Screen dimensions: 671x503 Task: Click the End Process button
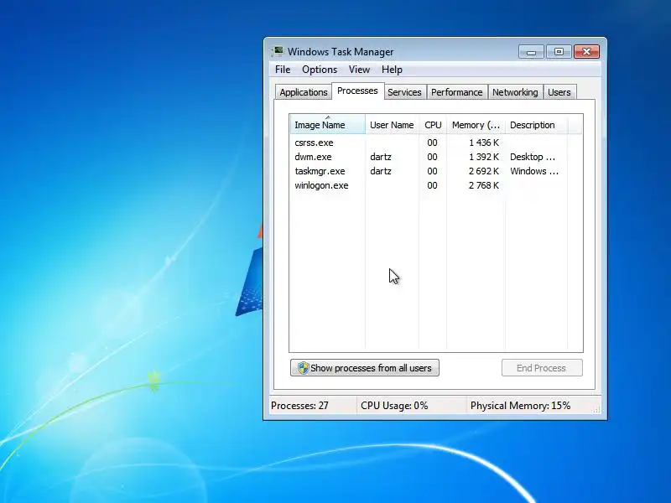pos(542,368)
